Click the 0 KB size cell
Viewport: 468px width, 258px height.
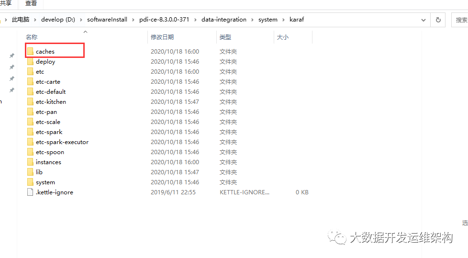302,192
